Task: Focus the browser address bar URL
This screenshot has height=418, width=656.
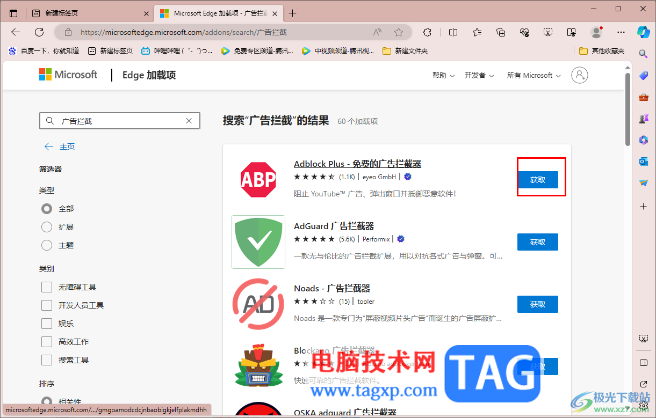Action: [x=184, y=32]
